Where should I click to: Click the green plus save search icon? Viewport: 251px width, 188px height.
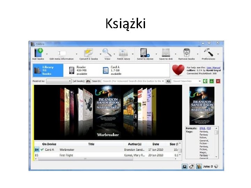[x=212, y=81]
